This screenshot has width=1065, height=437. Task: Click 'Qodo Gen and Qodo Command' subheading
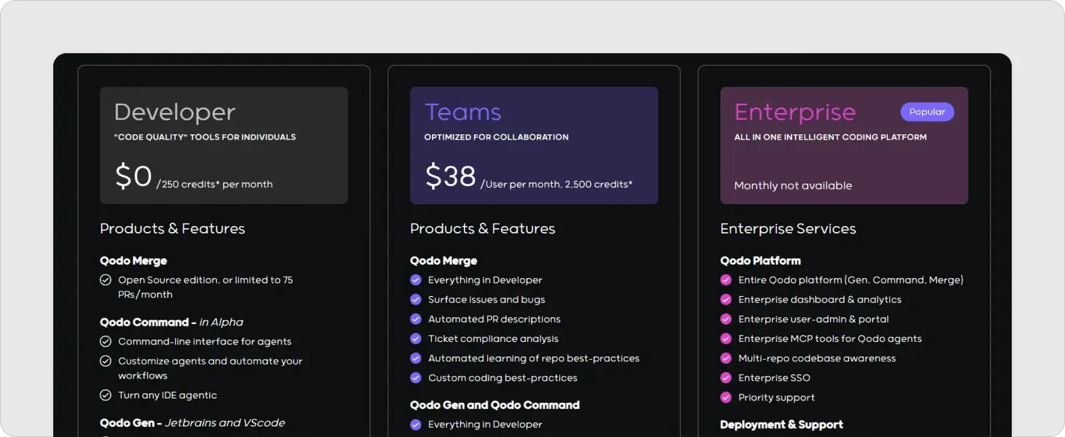[495, 405]
